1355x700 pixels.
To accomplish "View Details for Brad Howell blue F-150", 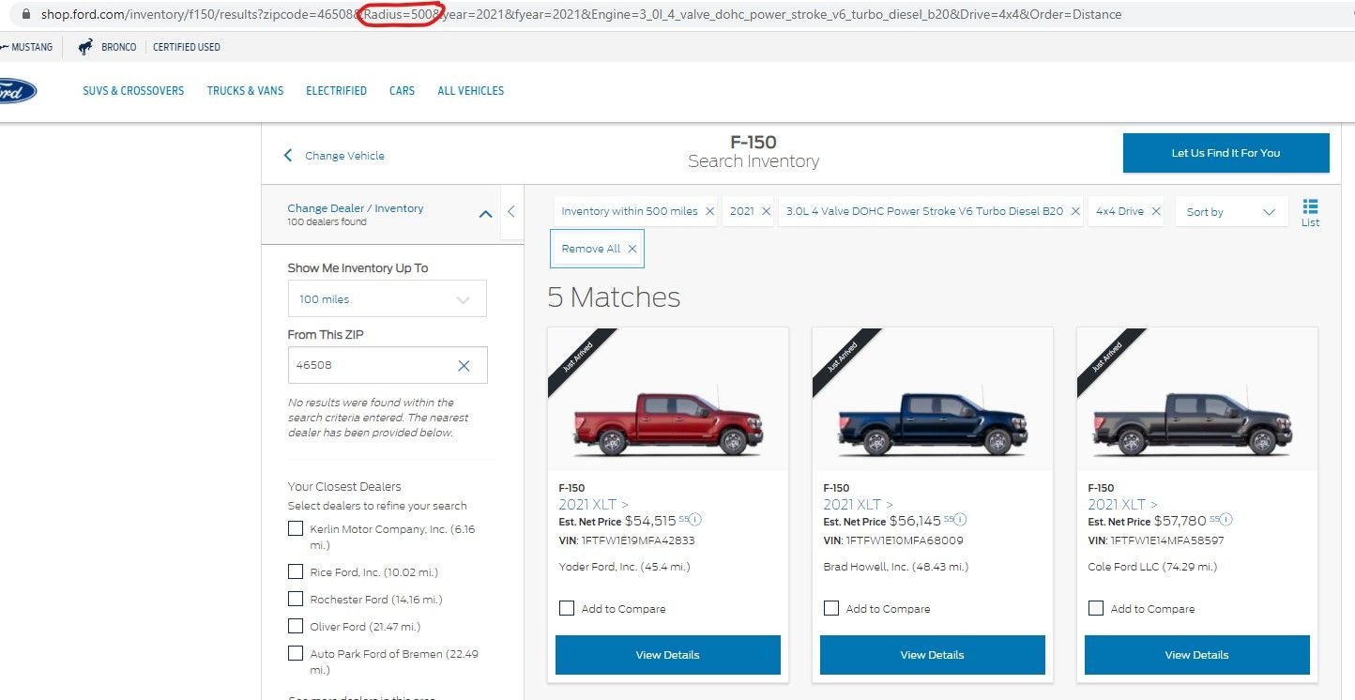I will pyautogui.click(x=932, y=655).
